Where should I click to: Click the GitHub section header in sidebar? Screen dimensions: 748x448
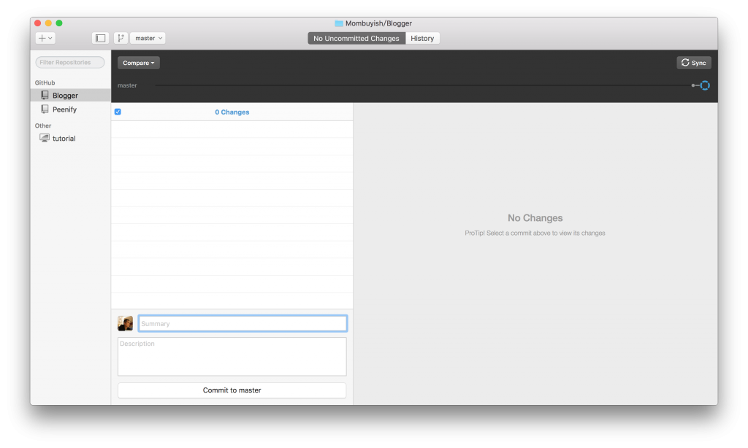(45, 82)
